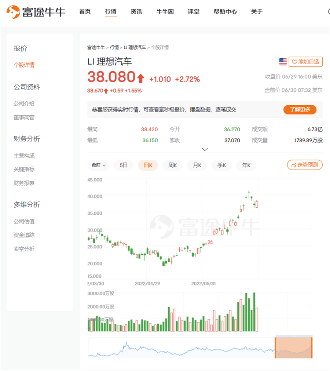Click the 成交额 value 6.73亿
The height and width of the screenshot is (371, 330).
pyautogui.click(x=315, y=130)
